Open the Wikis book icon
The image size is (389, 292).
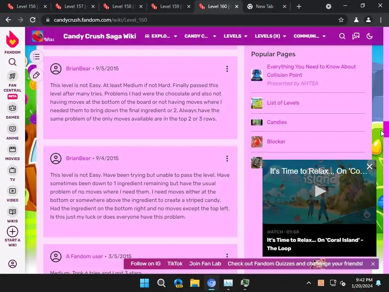tap(13, 211)
